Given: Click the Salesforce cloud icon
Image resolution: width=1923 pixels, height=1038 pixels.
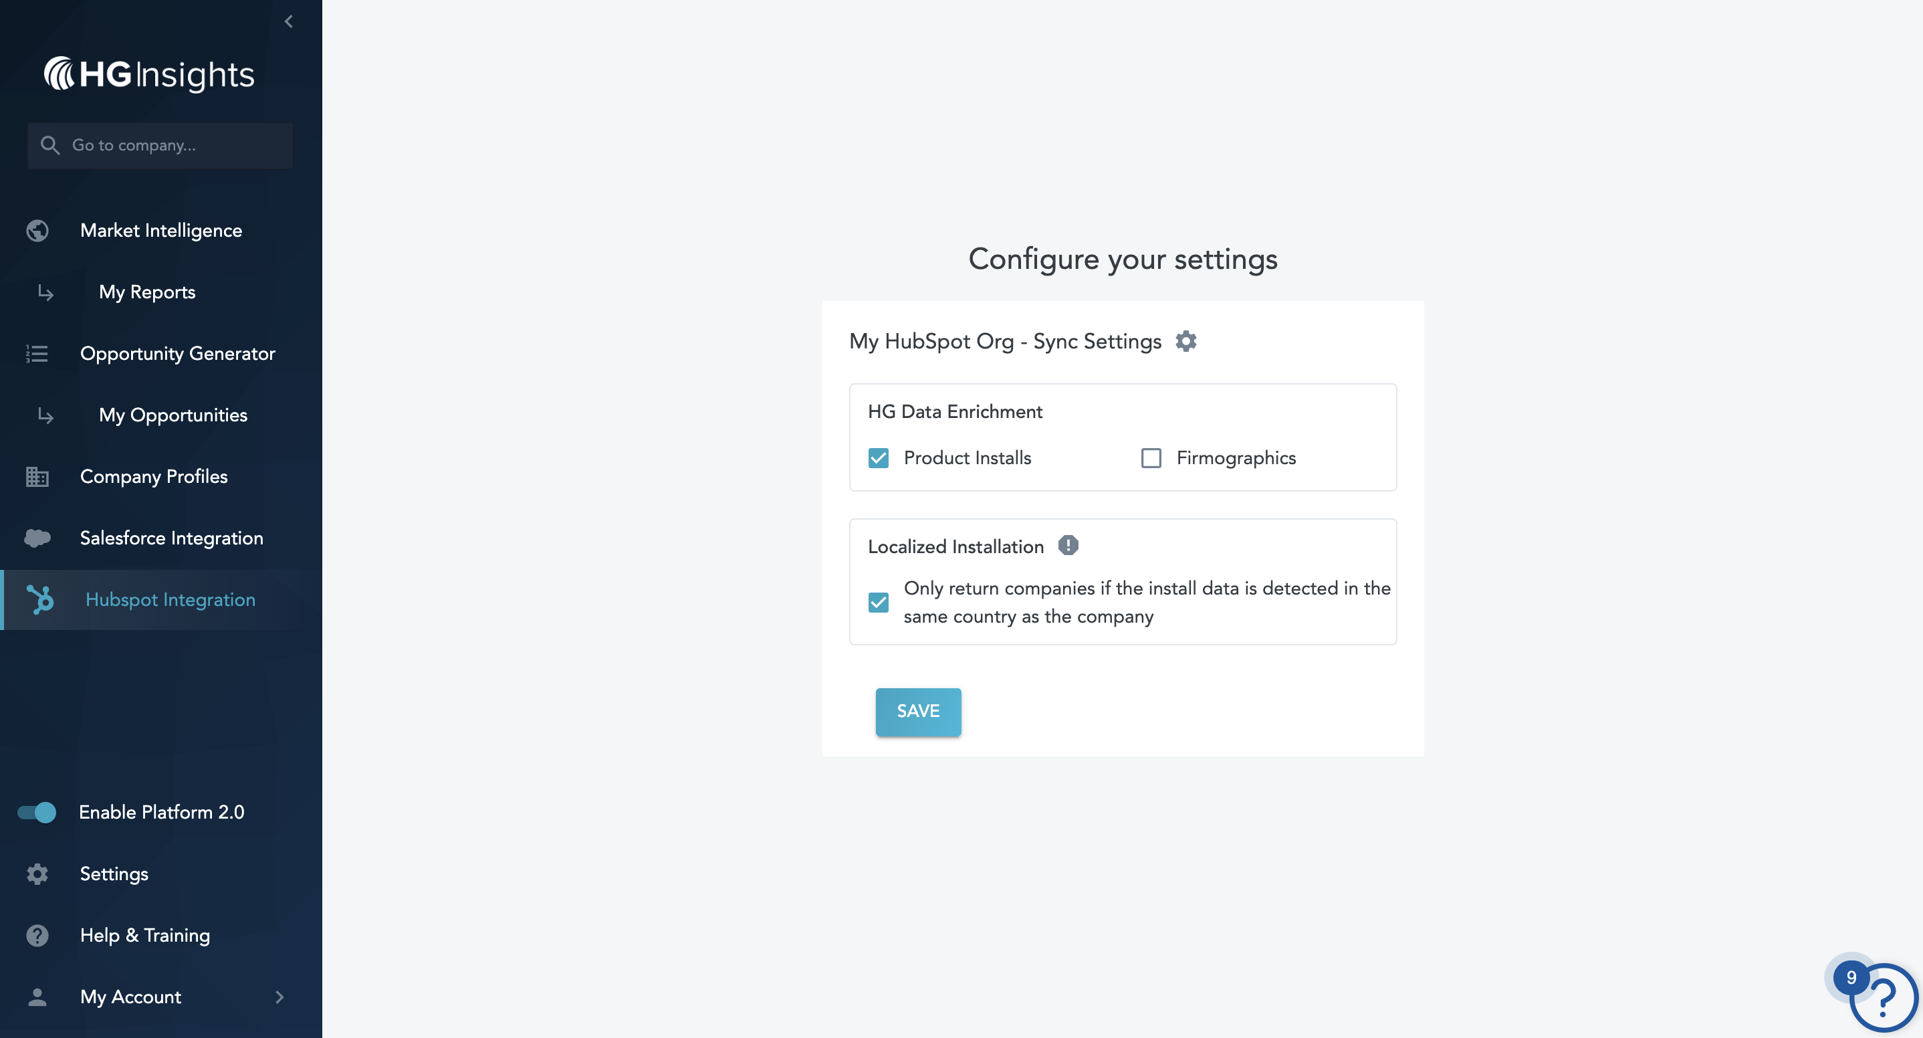Looking at the screenshot, I should (x=37, y=538).
